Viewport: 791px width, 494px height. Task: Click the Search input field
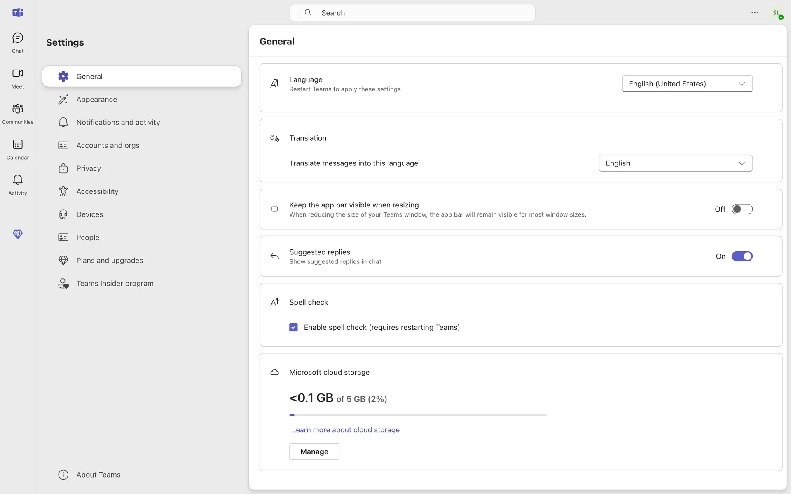click(412, 13)
